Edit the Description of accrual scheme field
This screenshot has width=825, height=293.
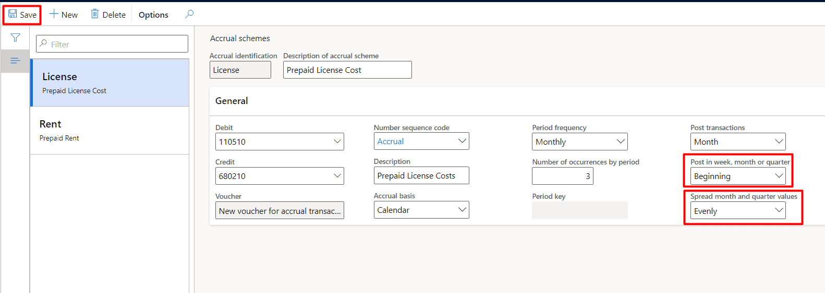(347, 70)
